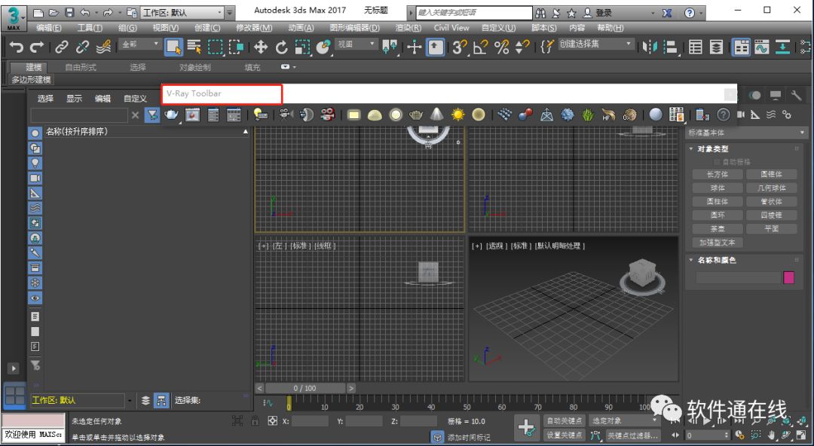Open Scene Explorer 显示 menu
The width and height of the screenshot is (814, 446).
click(x=74, y=98)
